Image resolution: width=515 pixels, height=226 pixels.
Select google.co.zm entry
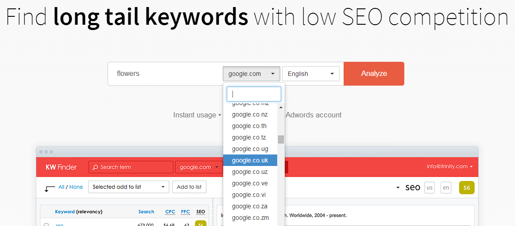coord(250,218)
